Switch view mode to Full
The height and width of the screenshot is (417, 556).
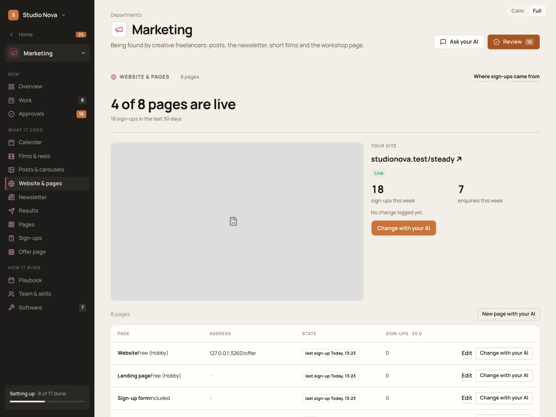pos(537,11)
